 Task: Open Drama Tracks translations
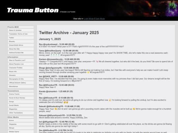tap(21, 94)
